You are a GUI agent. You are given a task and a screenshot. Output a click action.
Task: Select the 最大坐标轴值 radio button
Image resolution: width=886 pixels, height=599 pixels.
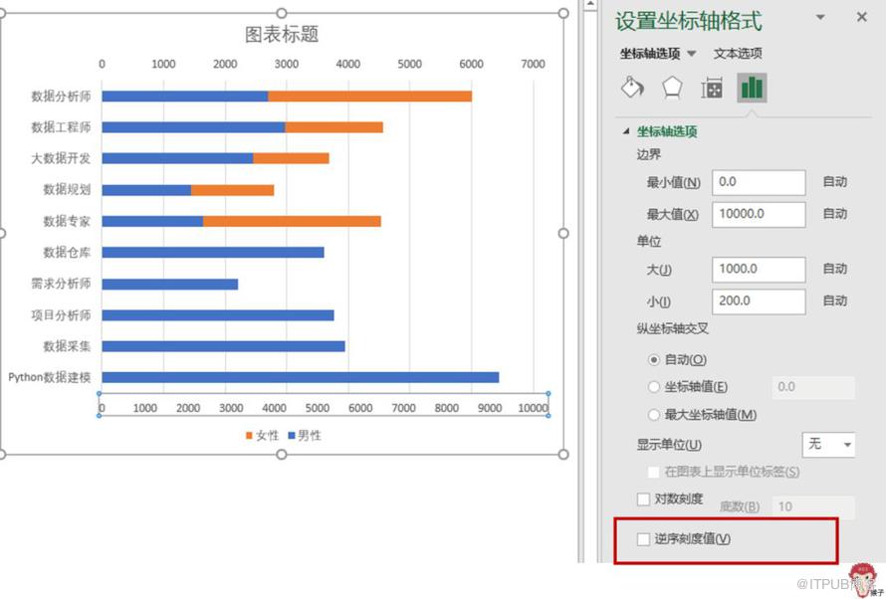[654, 415]
